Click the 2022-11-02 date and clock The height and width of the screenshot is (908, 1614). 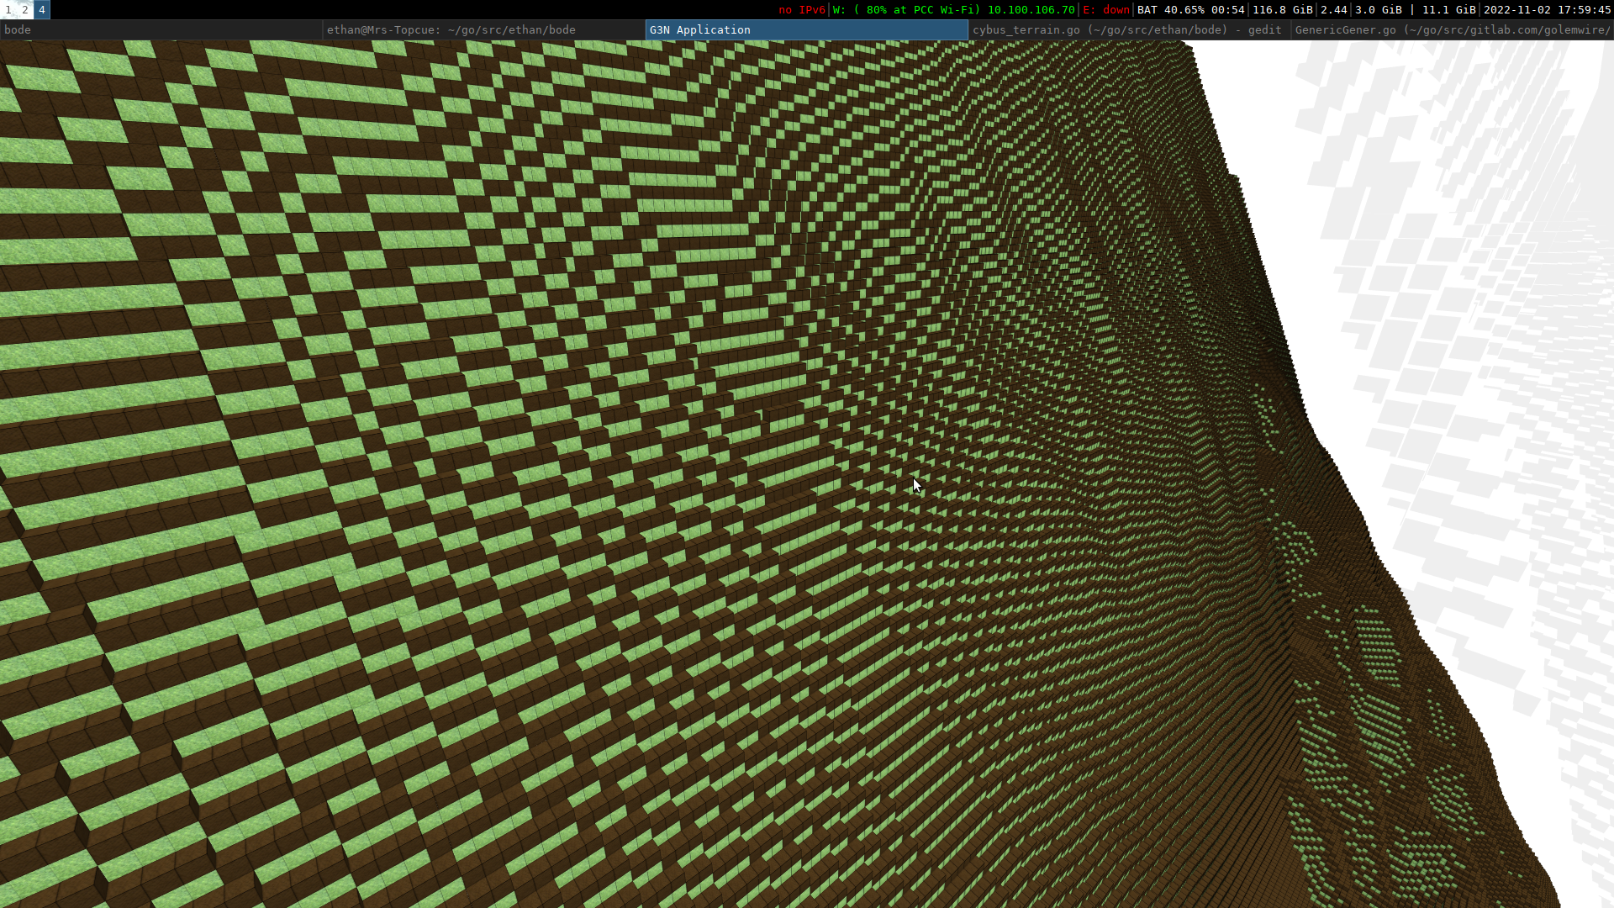[1547, 9]
